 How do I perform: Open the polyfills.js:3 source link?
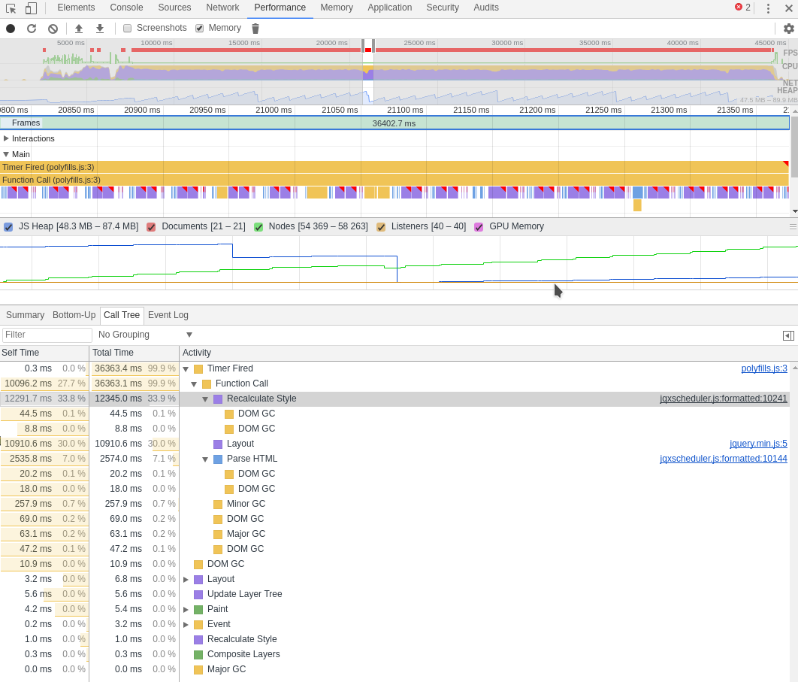pos(764,368)
